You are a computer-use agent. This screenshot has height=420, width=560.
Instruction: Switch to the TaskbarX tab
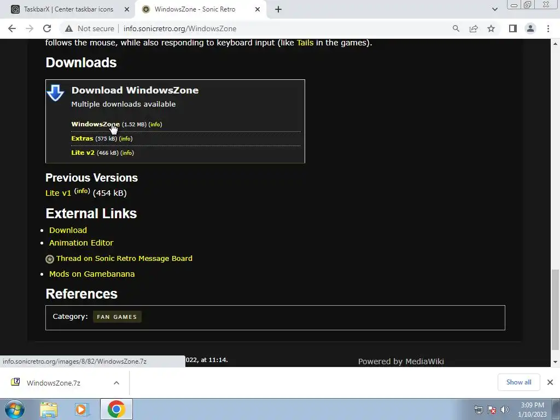(x=68, y=10)
